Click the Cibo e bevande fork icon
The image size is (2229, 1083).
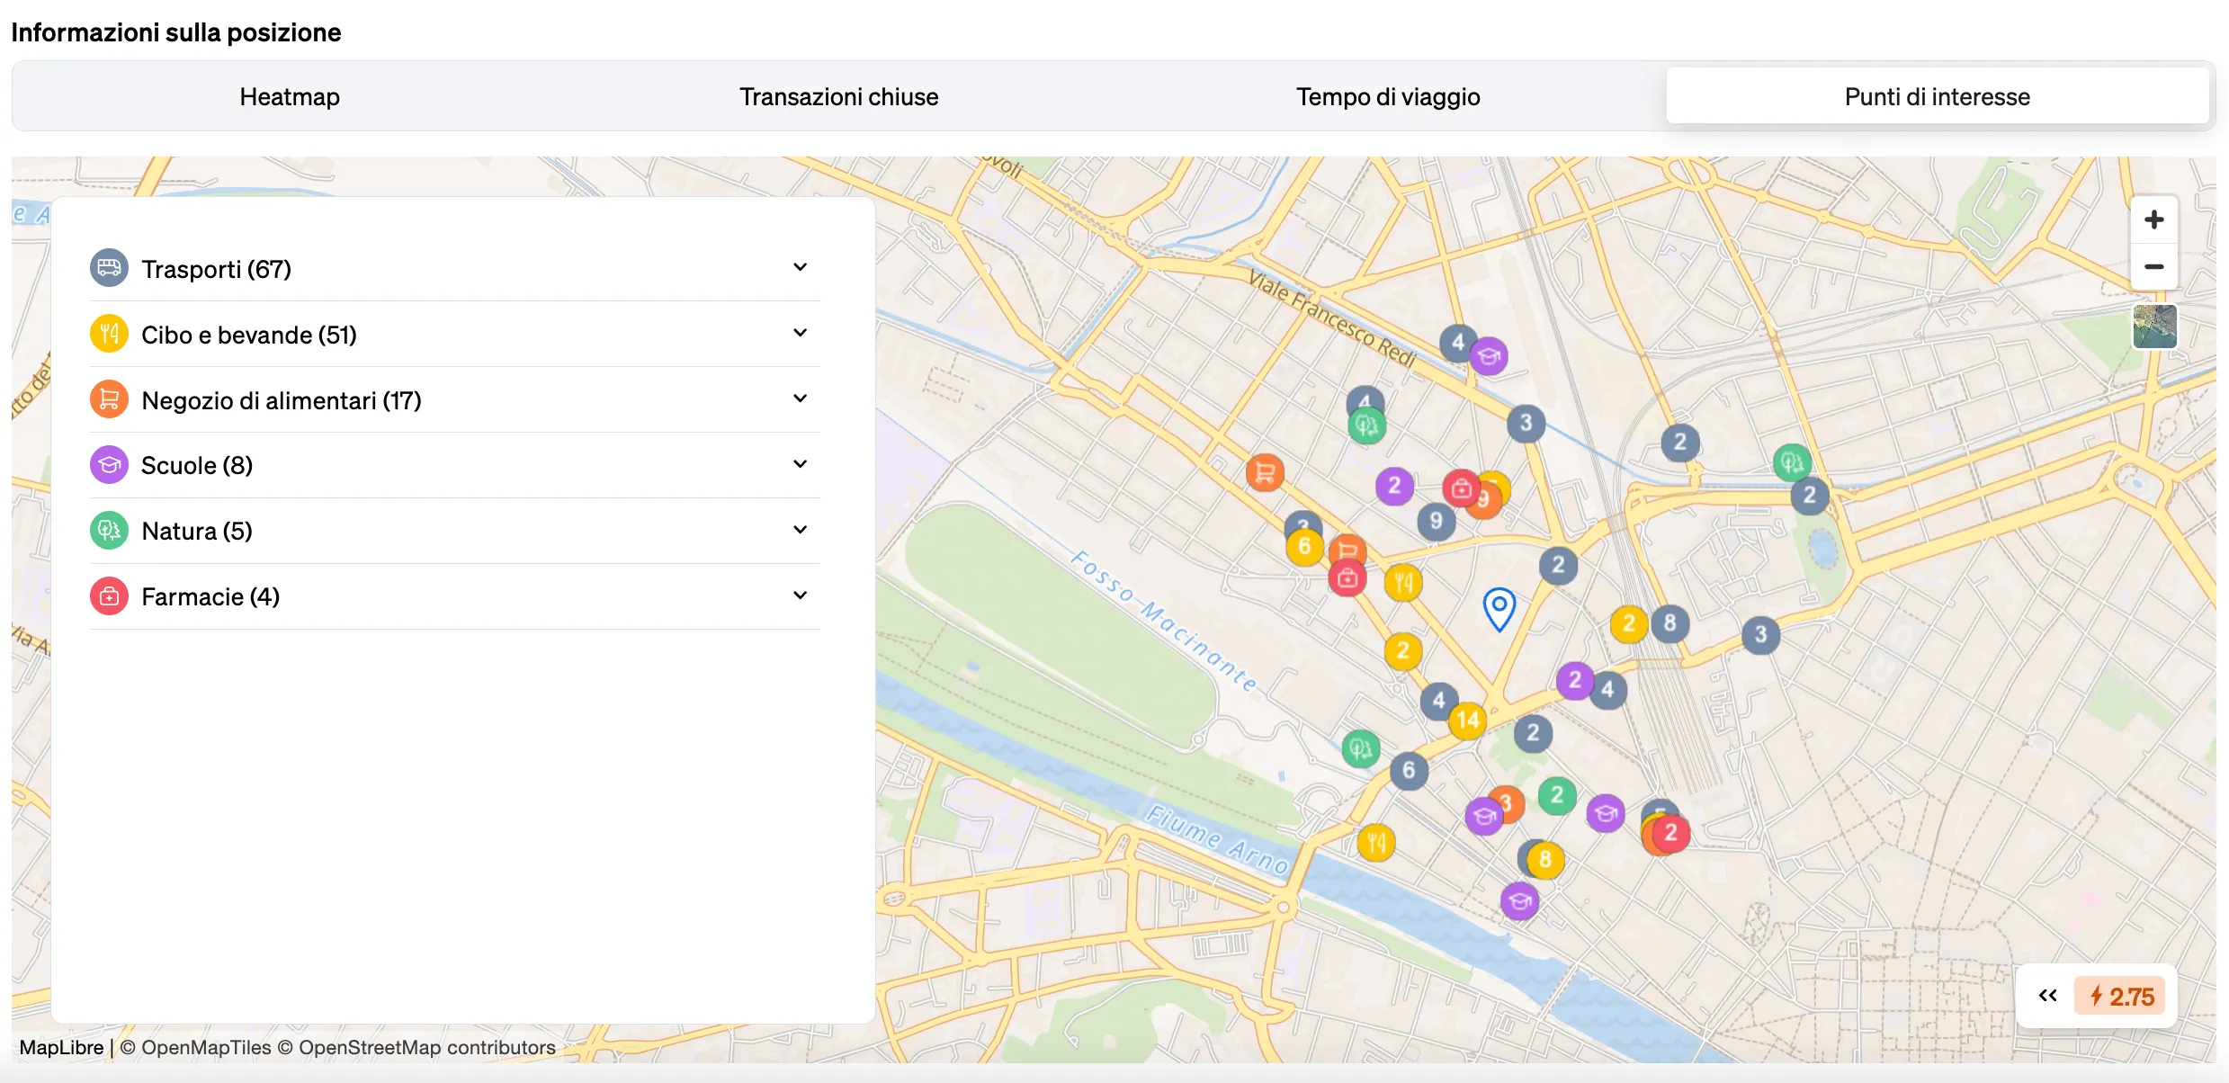109,334
